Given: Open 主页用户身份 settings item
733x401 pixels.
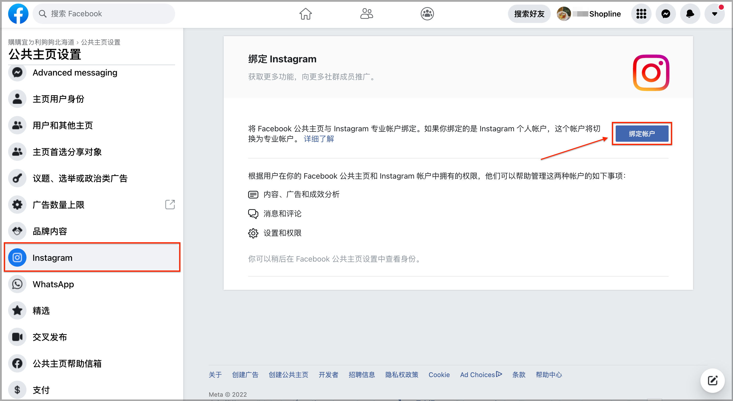Looking at the screenshot, I should click(x=92, y=99).
